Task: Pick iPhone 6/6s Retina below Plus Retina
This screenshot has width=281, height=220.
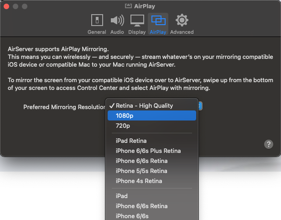Action: tap(141, 161)
